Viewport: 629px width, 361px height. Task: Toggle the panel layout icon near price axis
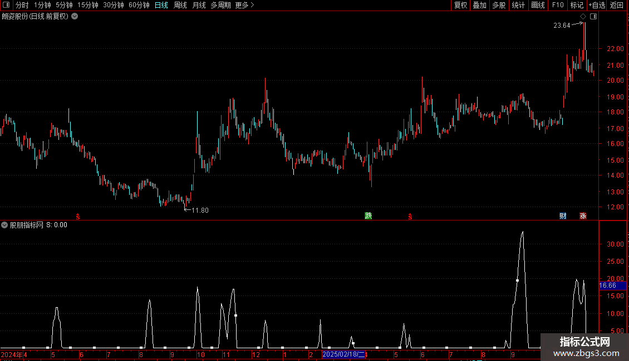pyautogui.click(x=593, y=17)
